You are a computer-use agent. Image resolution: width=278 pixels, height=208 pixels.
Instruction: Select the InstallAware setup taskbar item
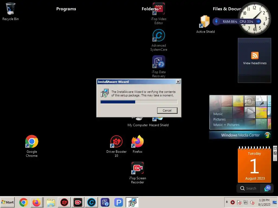132,202
